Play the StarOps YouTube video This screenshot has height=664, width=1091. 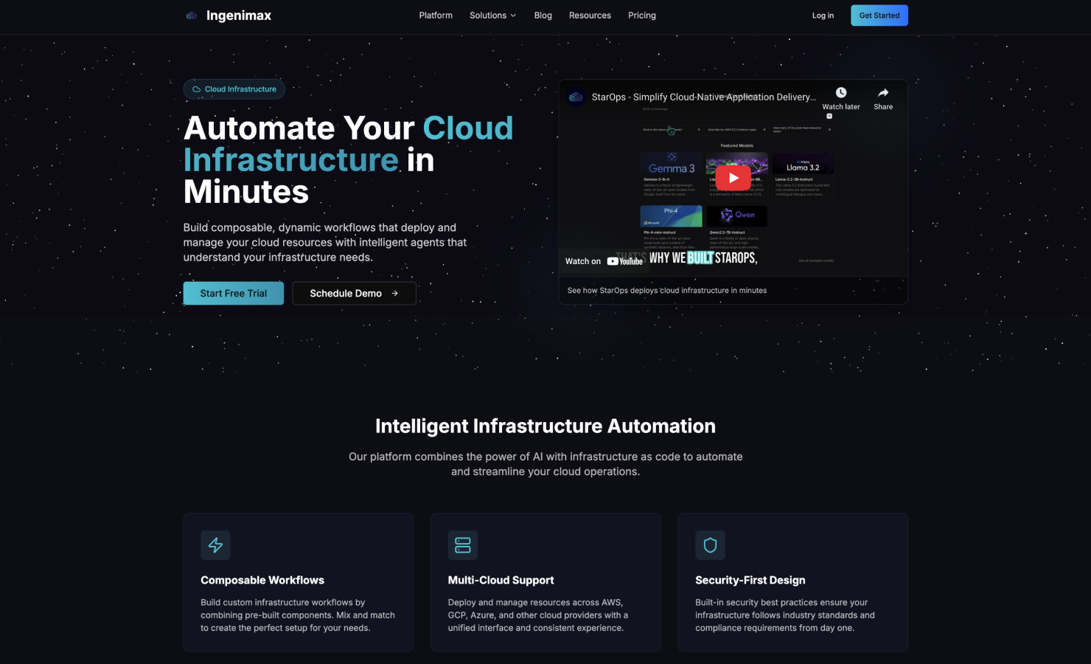click(733, 178)
